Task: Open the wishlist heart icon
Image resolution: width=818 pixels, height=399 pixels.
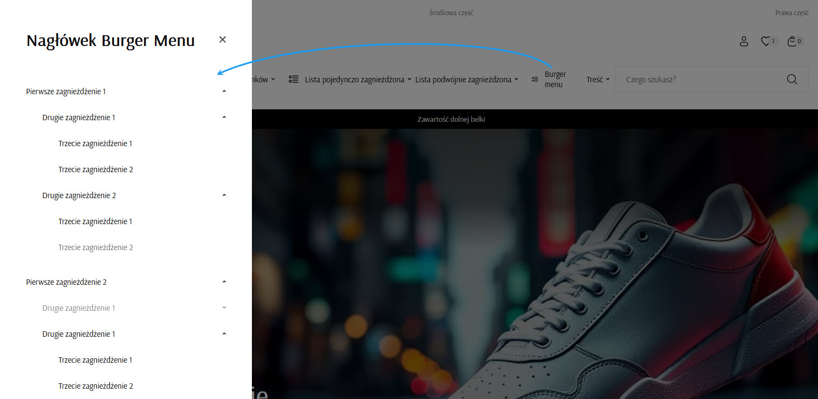Action: click(765, 41)
